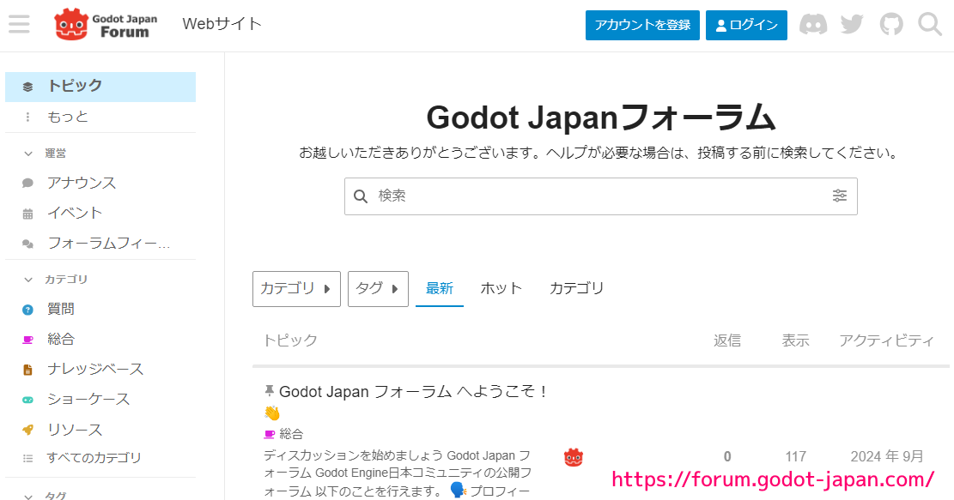Switch to the カテゴリ tab
The height and width of the screenshot is (500, 954).
(x=576, y=288)
